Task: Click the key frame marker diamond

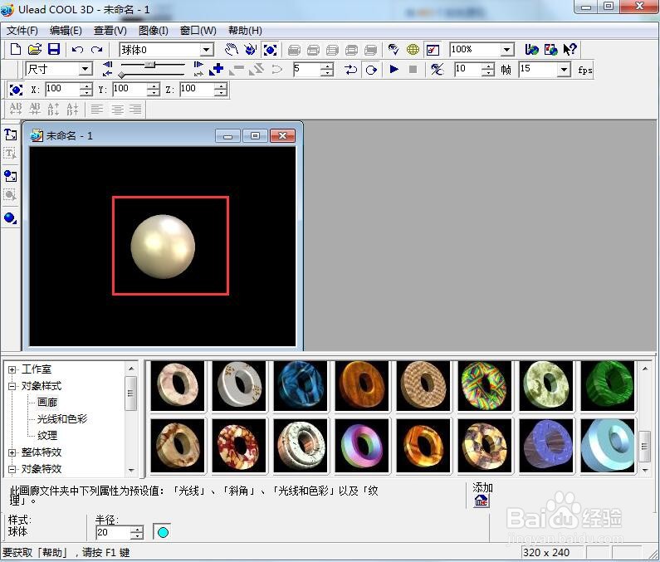Action: (x=122, y=75)
